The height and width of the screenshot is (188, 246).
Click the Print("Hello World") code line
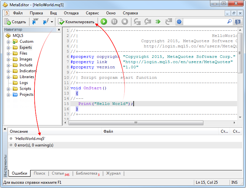[x=106, y=104]
